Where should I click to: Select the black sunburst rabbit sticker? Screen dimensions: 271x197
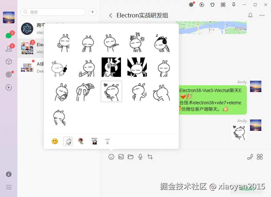pos(137,67)
